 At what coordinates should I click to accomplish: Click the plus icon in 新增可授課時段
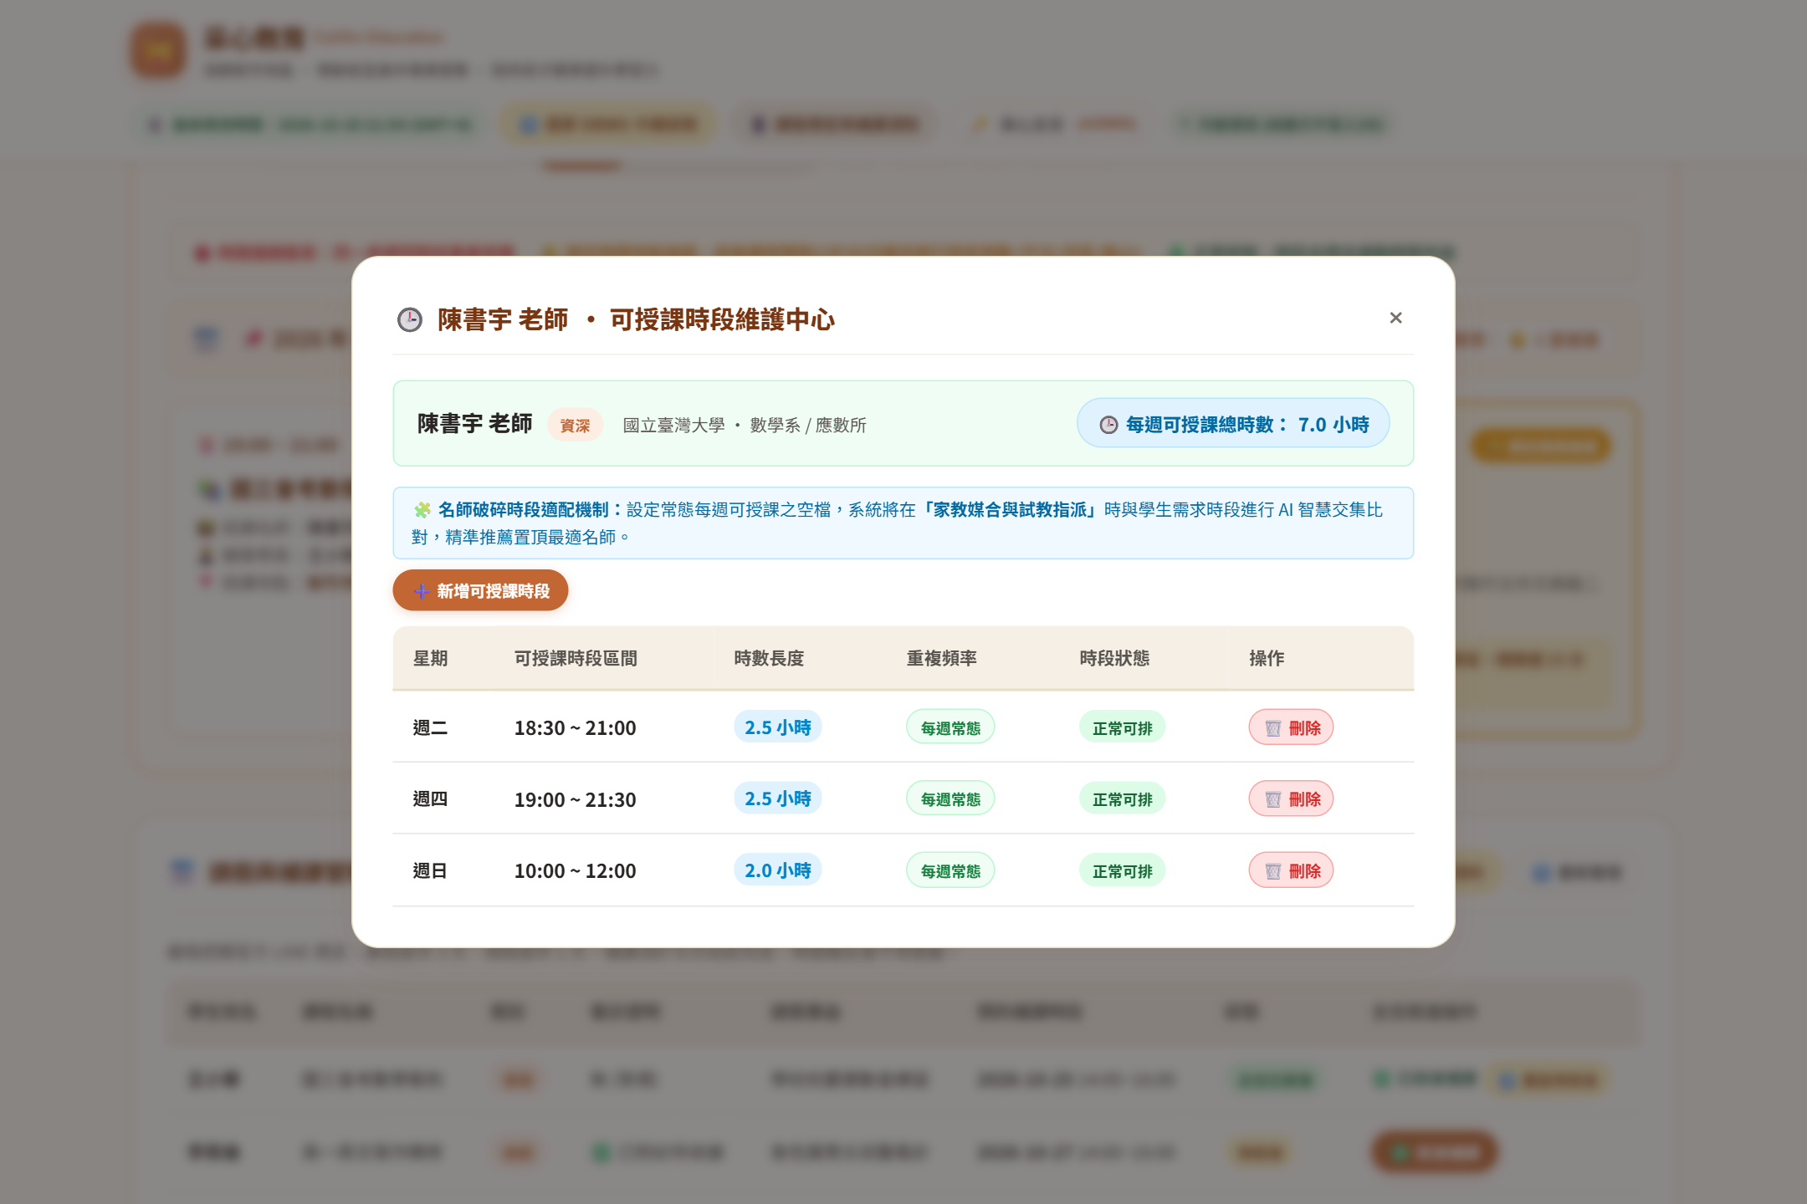point(422,591)
